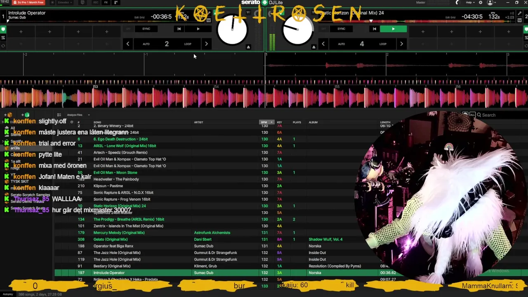
Task: Eject track from left deck
Action: coord(248,47)
